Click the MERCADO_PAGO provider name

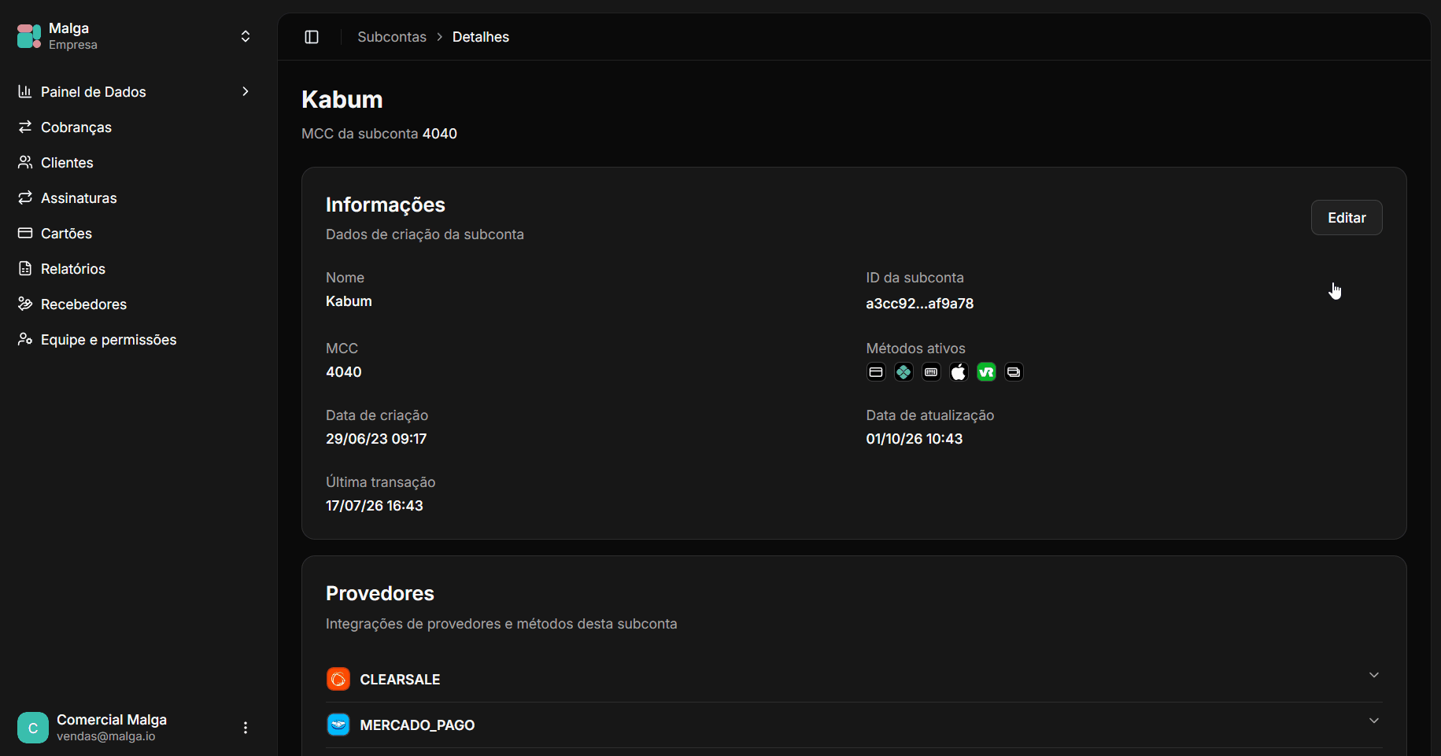417,725
